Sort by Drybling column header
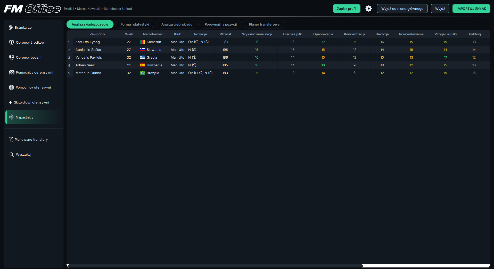 474,34
